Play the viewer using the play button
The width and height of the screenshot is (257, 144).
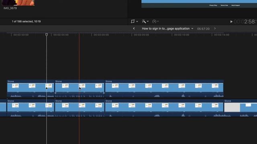(231, 22)
